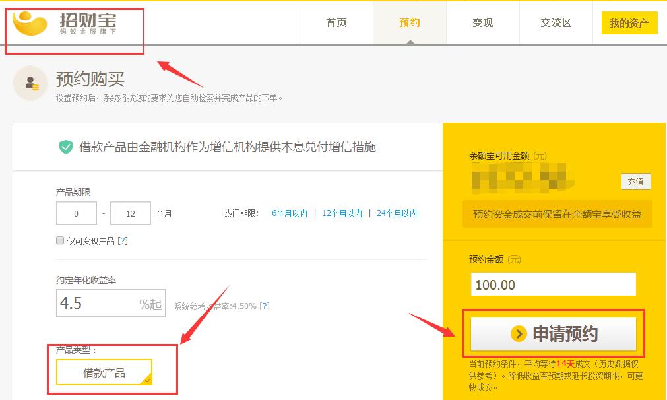Click the yellow 我的资产 button
This screenshot has height=400, width=667.
coord(627,22)
